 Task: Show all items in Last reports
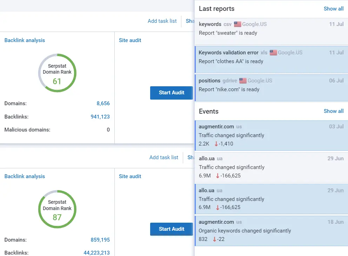(333, 9)
